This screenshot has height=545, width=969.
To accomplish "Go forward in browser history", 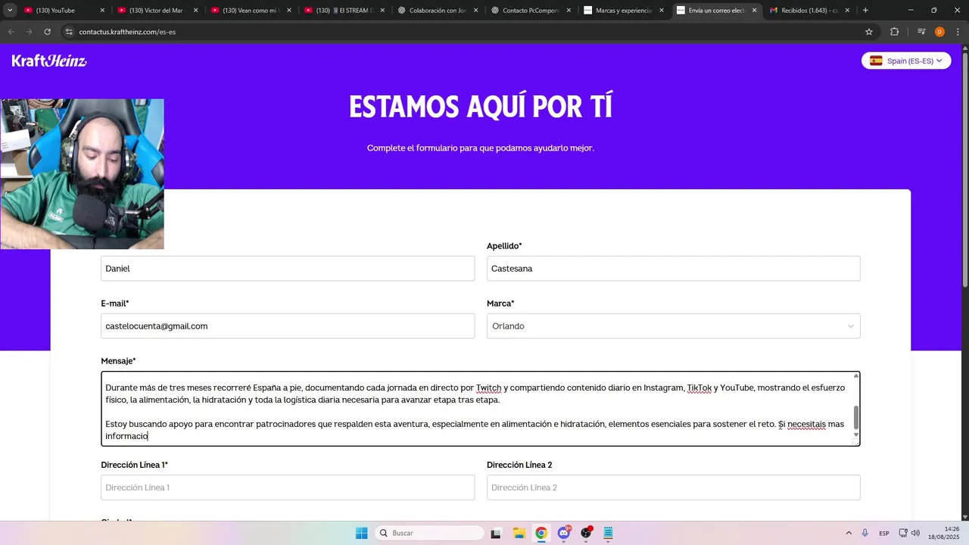I will coord(30,32).
